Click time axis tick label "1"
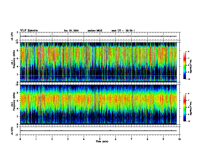 point(36,139)
